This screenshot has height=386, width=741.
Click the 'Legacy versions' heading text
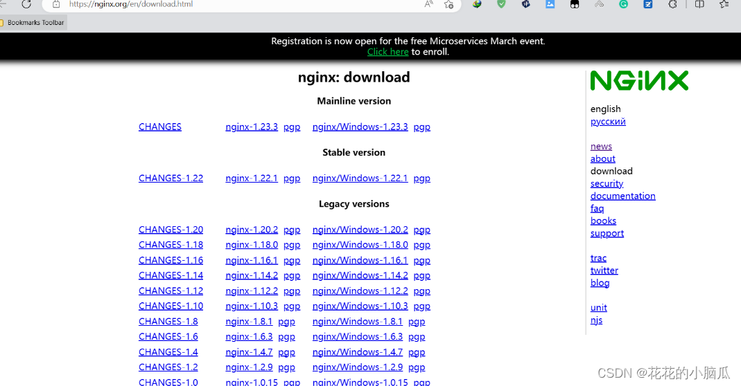tap(354, 204)
